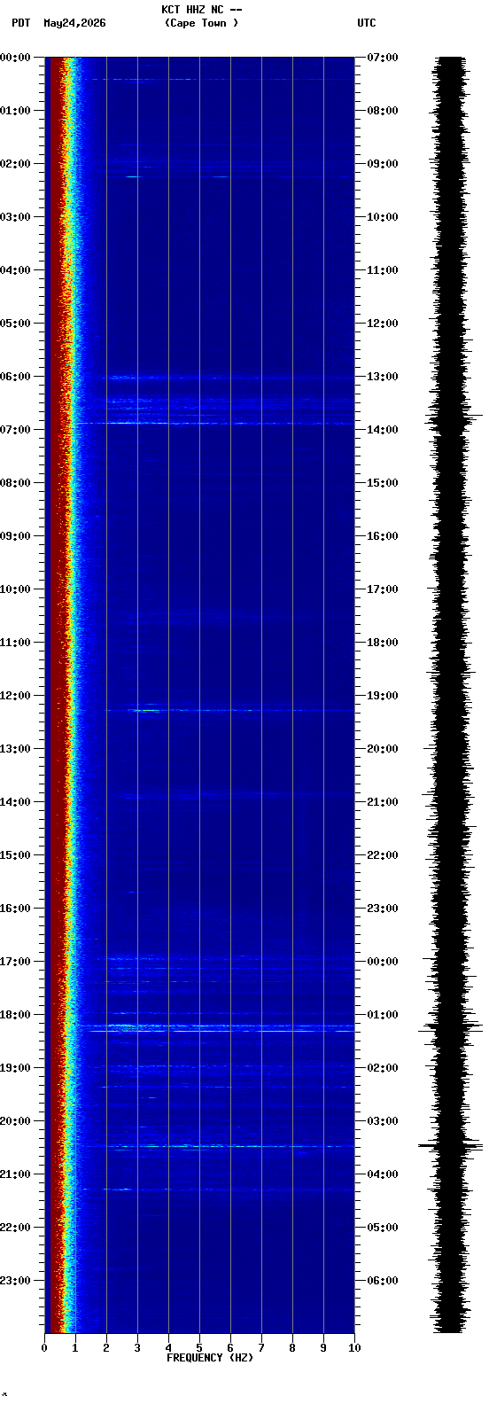The image size is (489, 1404).
Task: Click the spectral event band near 06:50 PDT
Action: [215, 423]
